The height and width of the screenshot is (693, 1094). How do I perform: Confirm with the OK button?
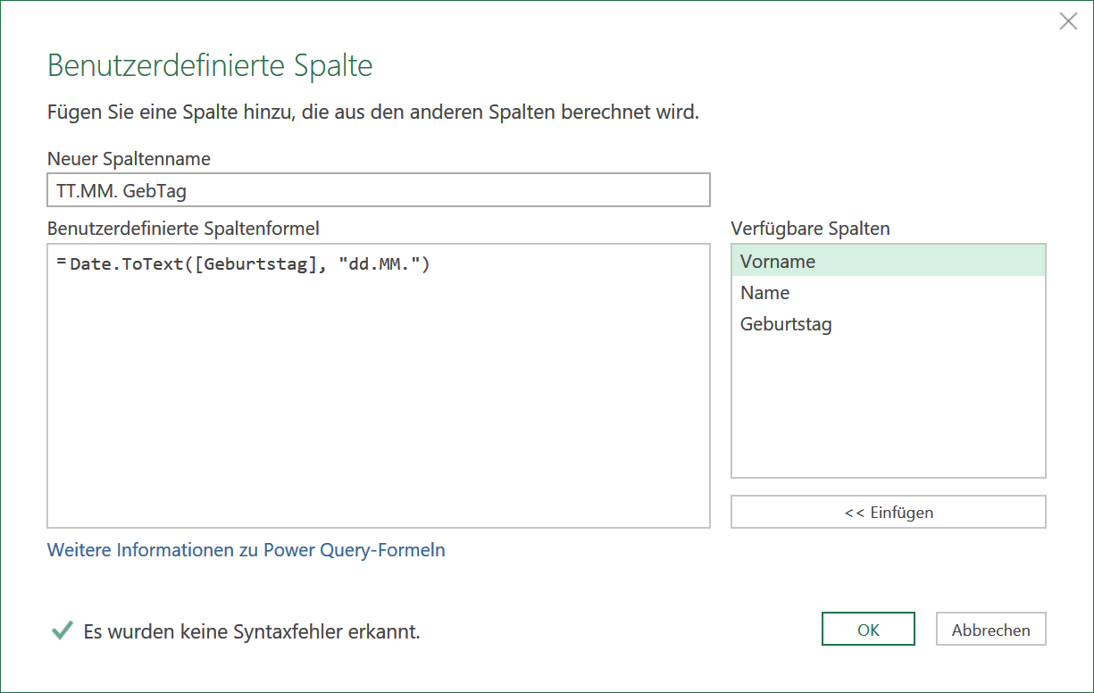pyautogui.click(x=868, y=629)
